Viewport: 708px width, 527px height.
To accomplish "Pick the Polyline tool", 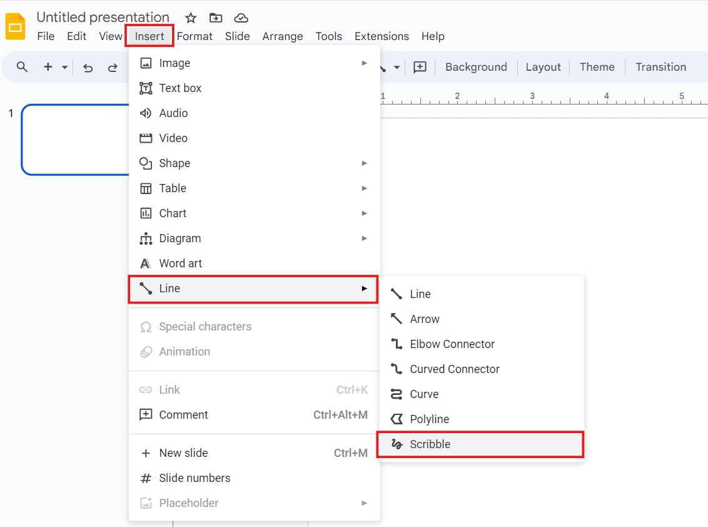I will [x=429, y=419].
